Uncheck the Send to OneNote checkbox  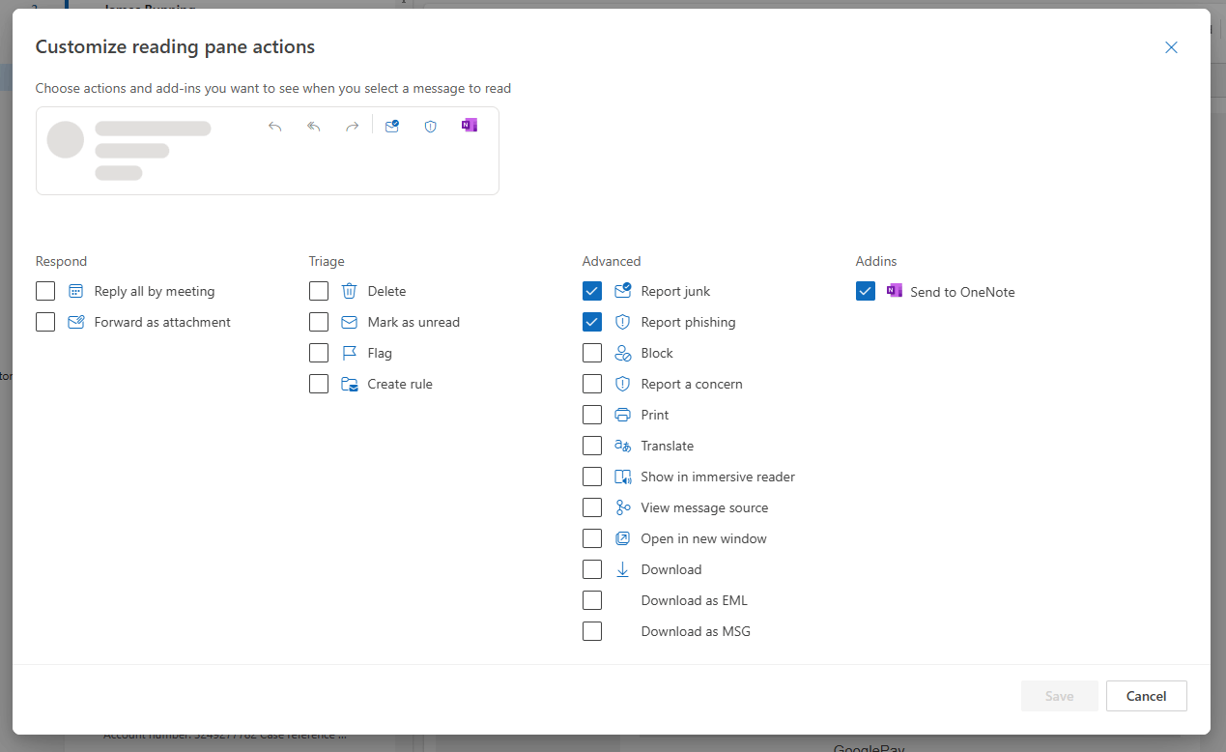pos(866,291)
